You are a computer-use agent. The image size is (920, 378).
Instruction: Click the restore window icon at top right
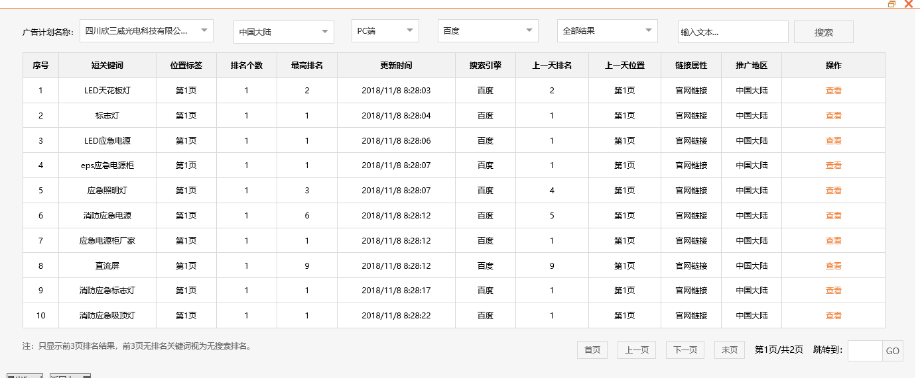click(891, 4)
